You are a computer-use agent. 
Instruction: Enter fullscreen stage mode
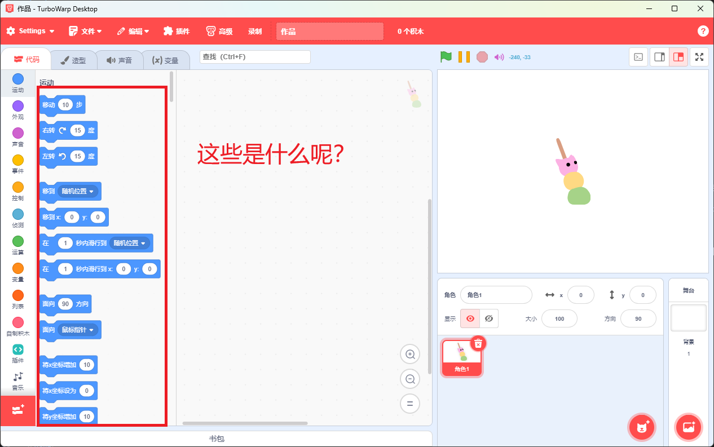[x=699, y=57]
